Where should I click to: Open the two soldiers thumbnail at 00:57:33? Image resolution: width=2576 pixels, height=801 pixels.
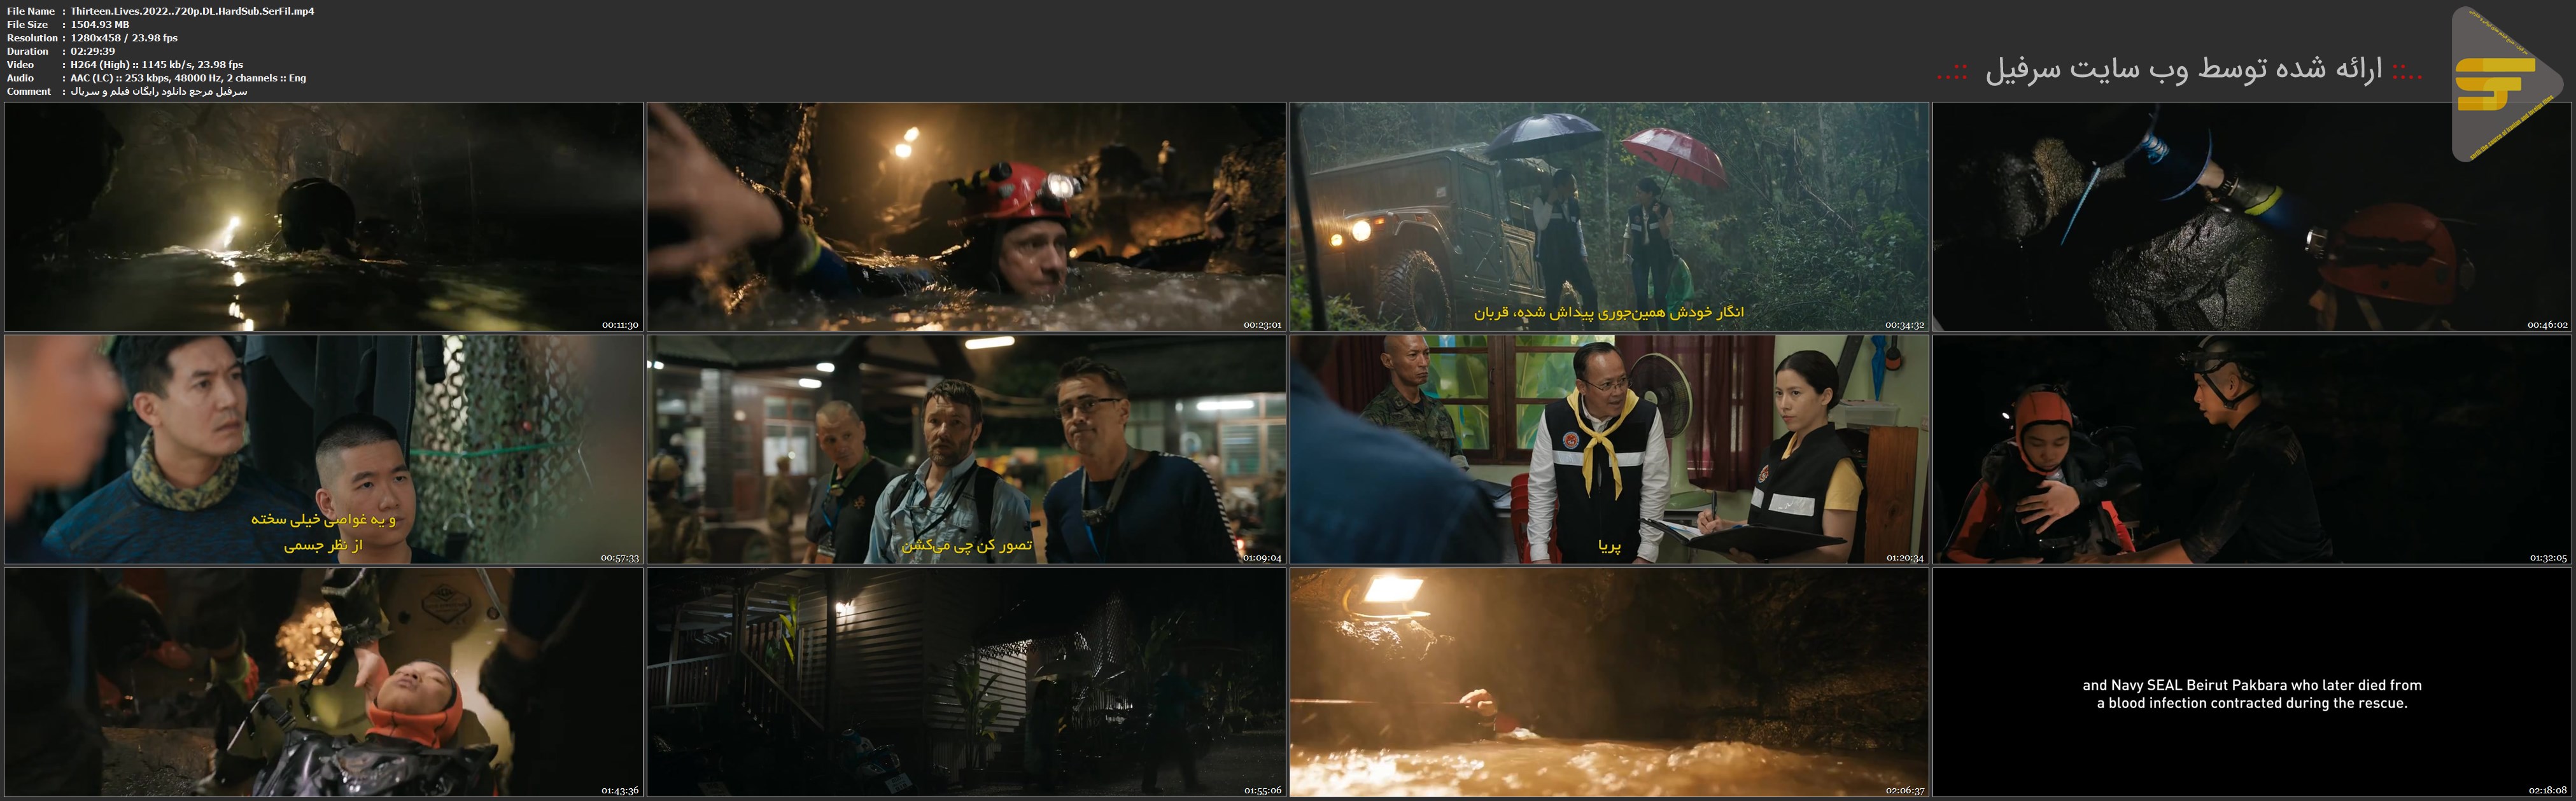coord(323,449)
